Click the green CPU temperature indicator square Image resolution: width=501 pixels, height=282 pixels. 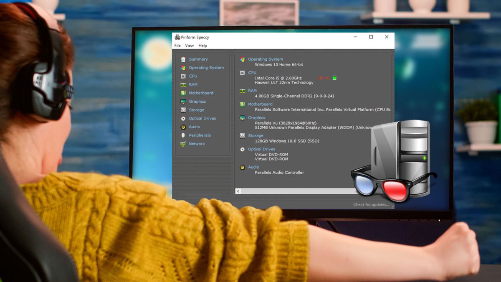[x=334, y=78]
